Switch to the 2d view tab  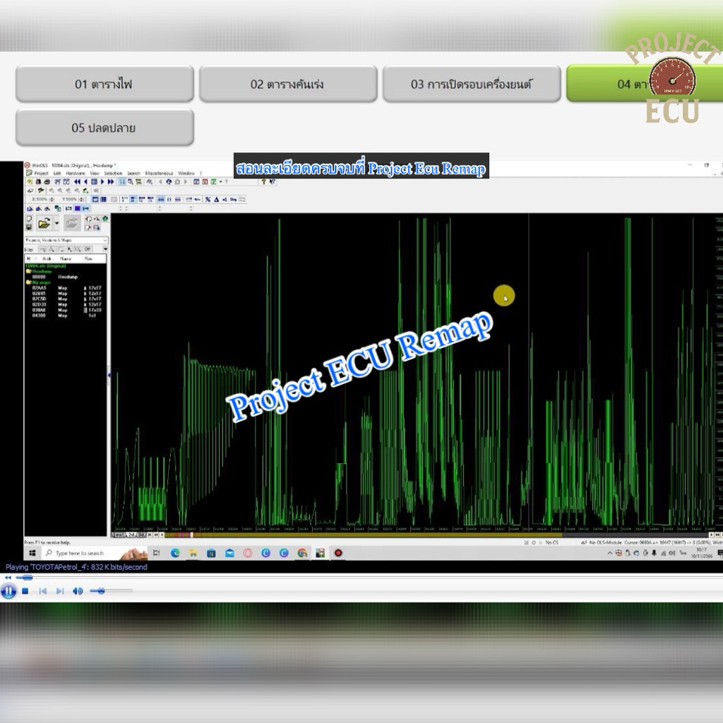[x=131, y=534]
